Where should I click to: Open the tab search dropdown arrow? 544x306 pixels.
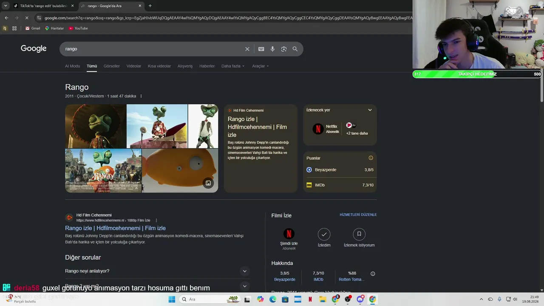[x=6, y=6]
